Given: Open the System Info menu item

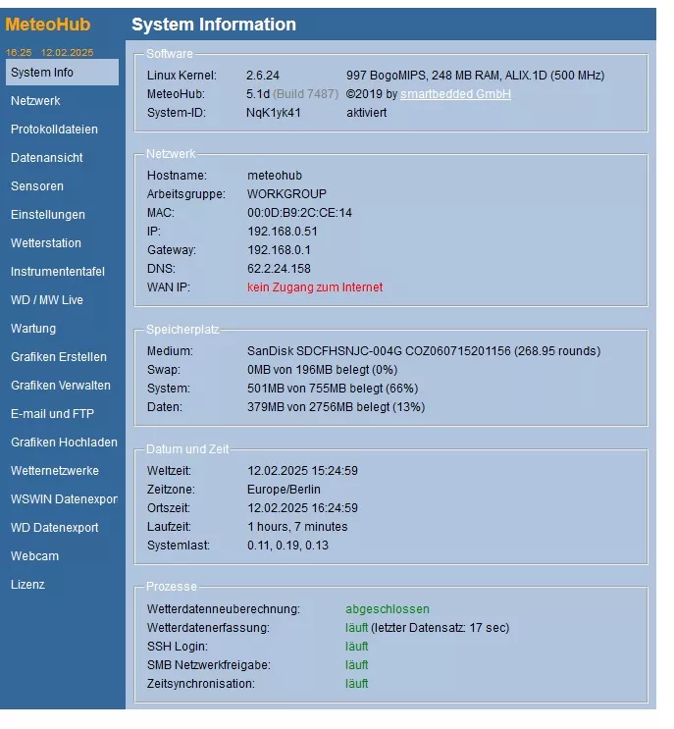Looking at the screenshot, I should tap(62, 73).
